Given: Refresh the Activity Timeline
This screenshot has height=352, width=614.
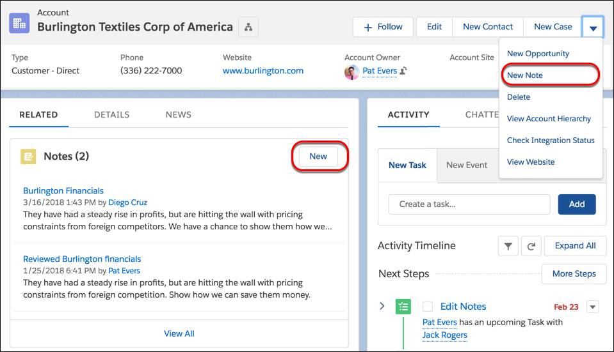Looking at the screenshot, I should pyautogui.click(x=531, y=246).
